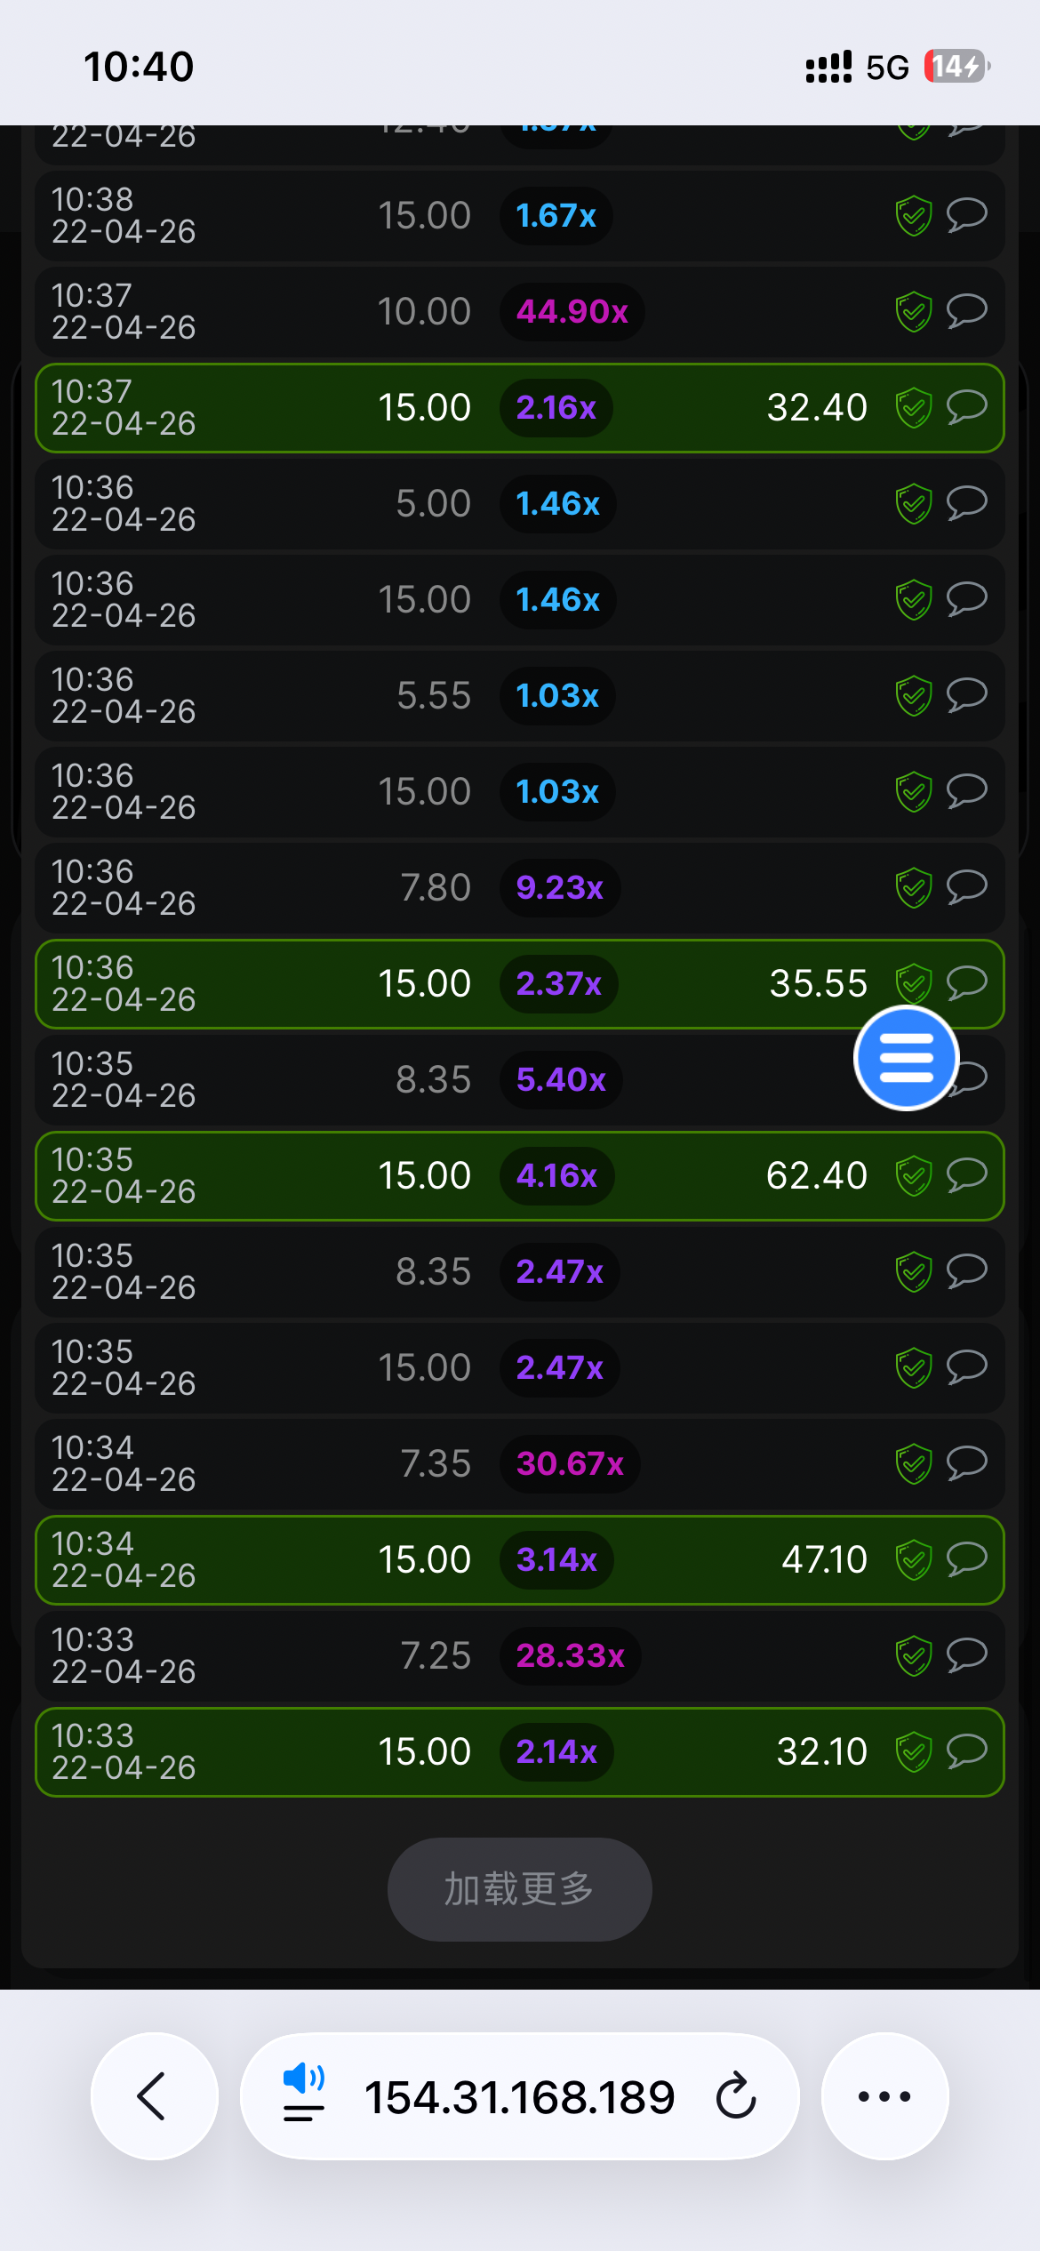Open browser more options menu

[x=884, y=2096]
